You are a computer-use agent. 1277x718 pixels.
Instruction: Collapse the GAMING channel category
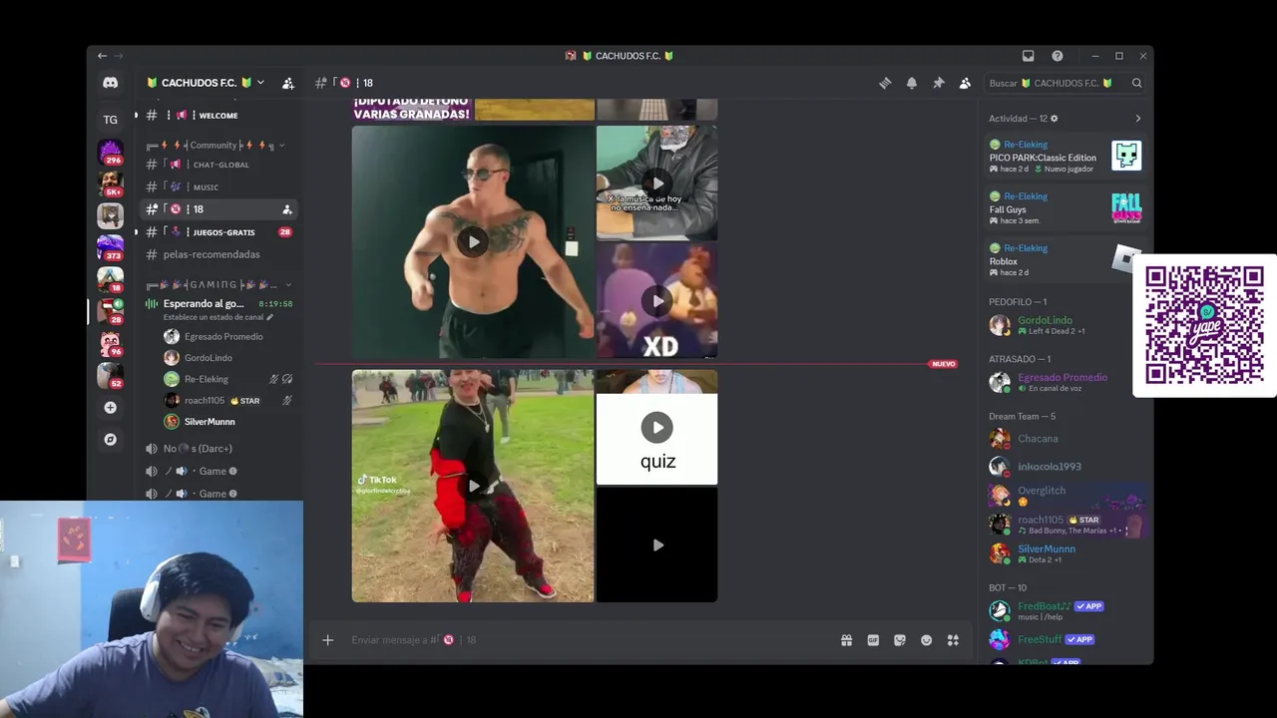(x=218, y=285)
